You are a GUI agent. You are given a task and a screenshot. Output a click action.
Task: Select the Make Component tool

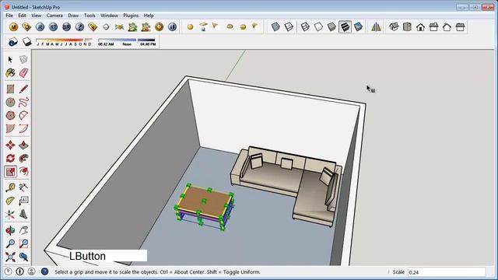[x=23, y=59]
